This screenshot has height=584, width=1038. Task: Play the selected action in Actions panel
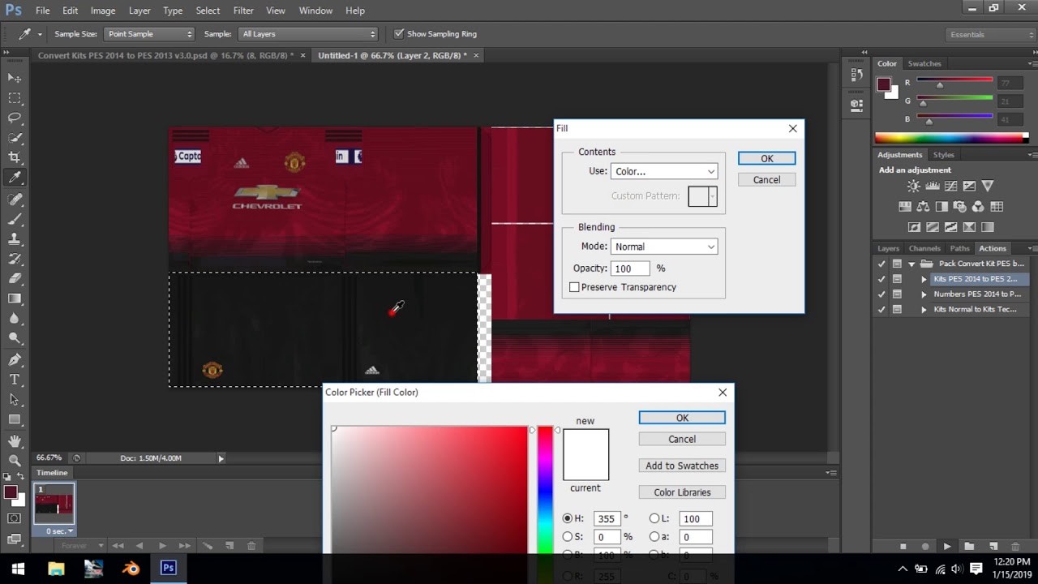point(946,547)
